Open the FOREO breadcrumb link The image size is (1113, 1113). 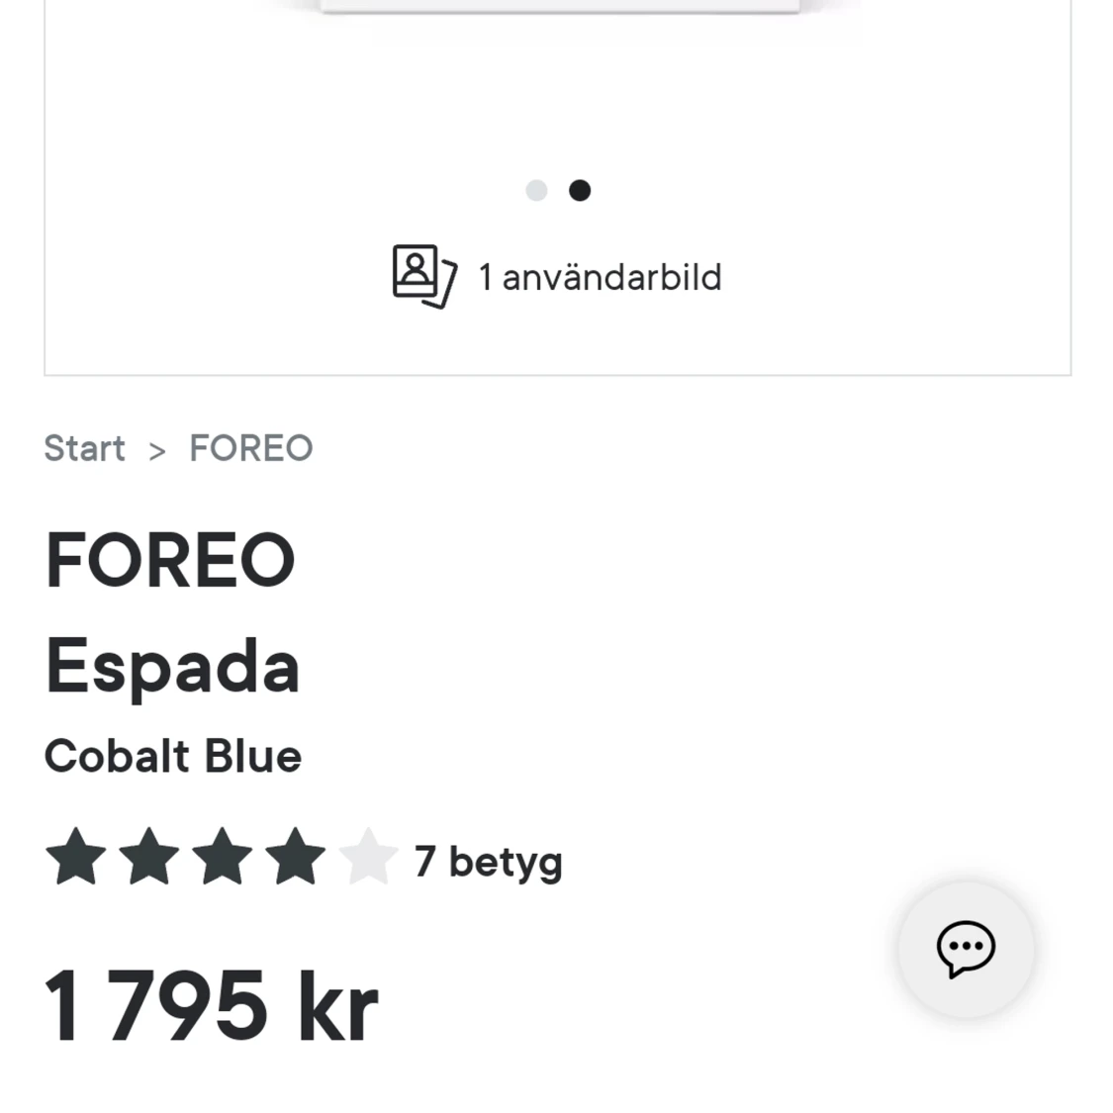click(x=251, y=448)
